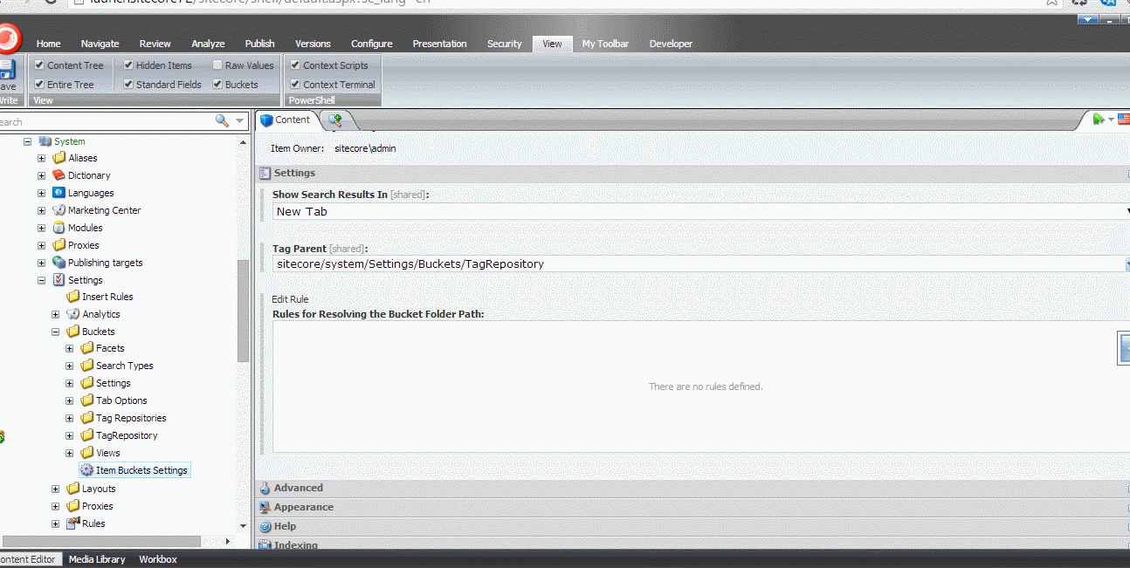Disable the Standard Fields checkbox

[x=126, y=84]
